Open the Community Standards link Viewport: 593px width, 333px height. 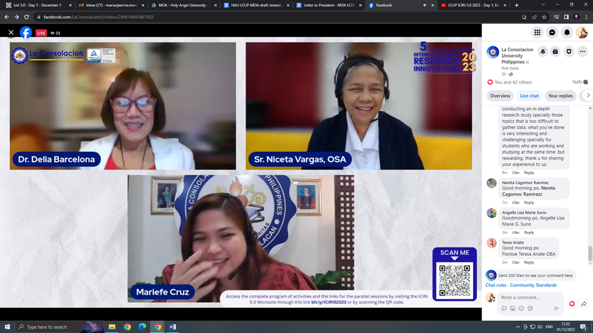pyautogui.click(x=533, y=285)
